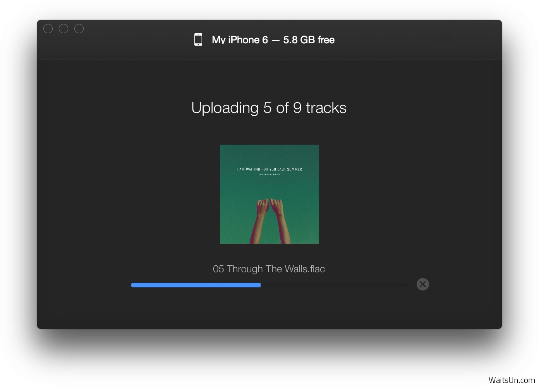The height and width of the screenshot is (386, 539).
Task: Click the small subtitle line on album cover
Action: [269, 174]
